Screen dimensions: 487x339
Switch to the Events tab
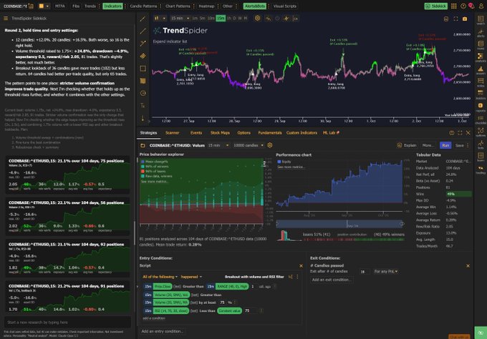coord(196,133)
